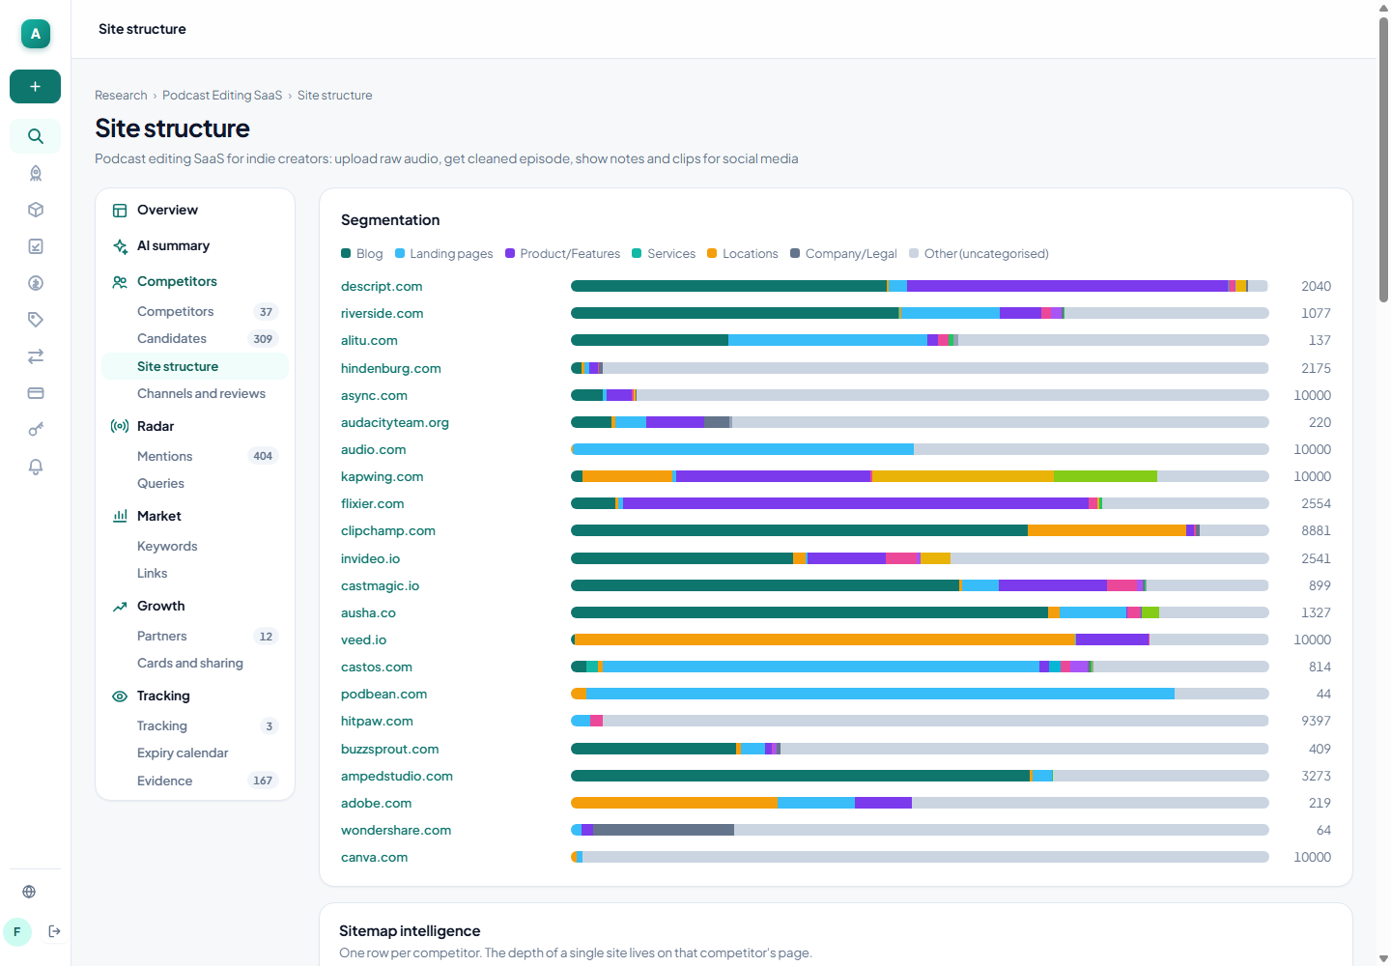Click the Market bar chart icon
This screenshot has height=966, width=1391.
(x=120, y=516)
